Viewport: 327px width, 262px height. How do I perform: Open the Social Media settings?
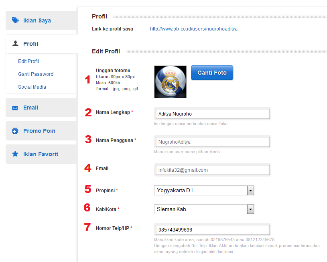pyautogui.click(x=34, y=87)
